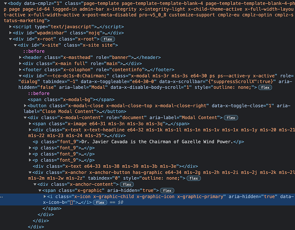Image resolution: width=295 pixels, height=230 pixels.
Task: Collapse the x-site div node
Action: pyautogui.click(x=16, y=45)
